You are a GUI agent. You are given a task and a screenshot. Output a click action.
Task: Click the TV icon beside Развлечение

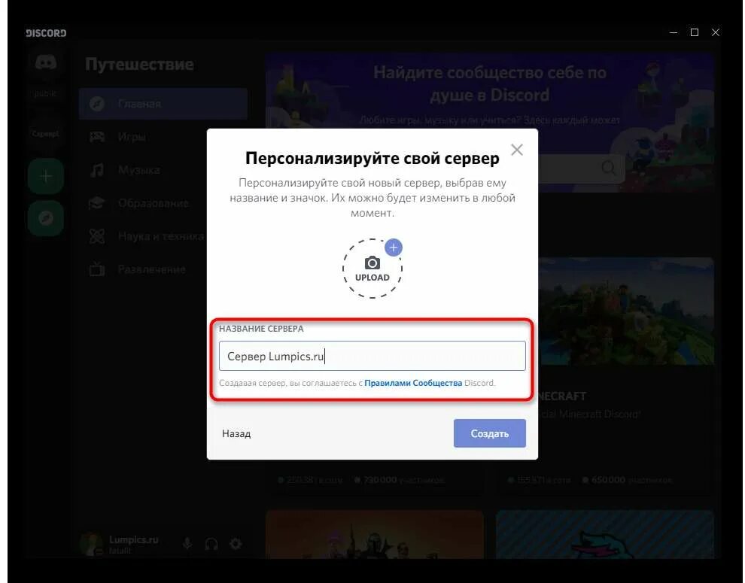97,269
